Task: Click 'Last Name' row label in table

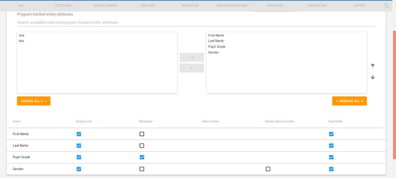Action: pyautogui.click(x=20, y=145)
